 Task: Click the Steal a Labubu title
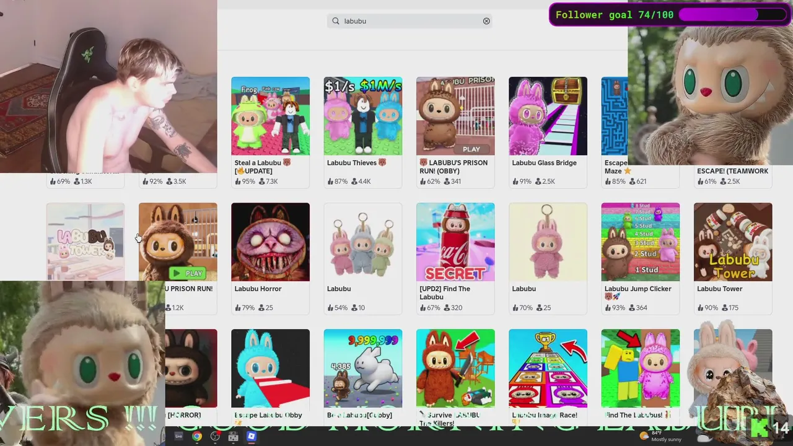pyautogui.click(x=263, y=167)
